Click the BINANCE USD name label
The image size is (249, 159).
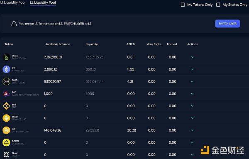(19, 120)
